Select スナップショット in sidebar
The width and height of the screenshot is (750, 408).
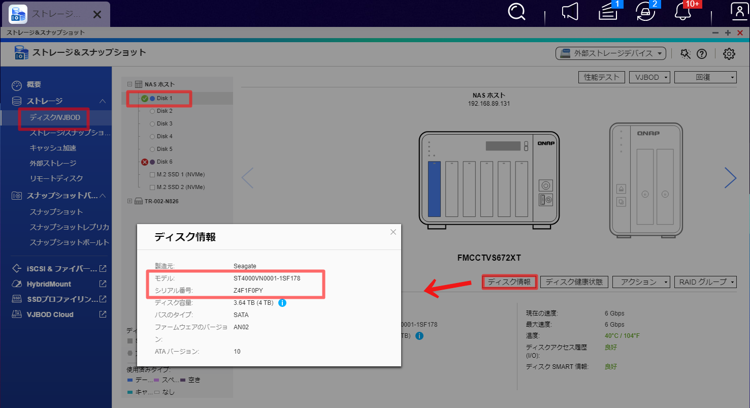(56, 211)
